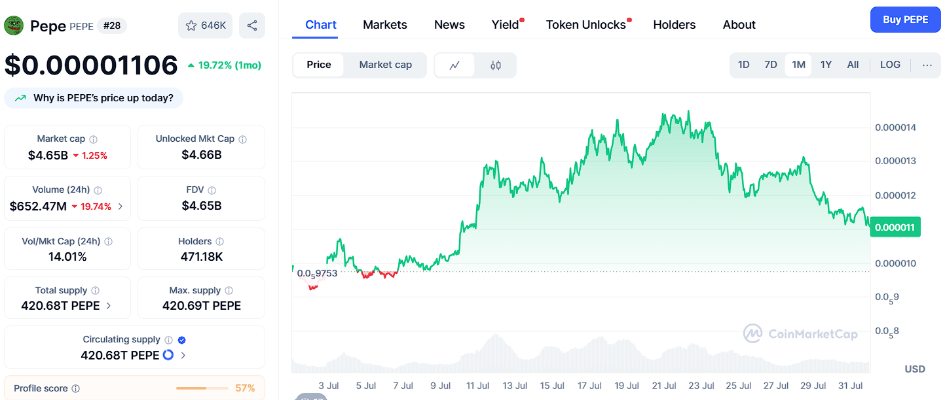Show info icon next to Total supply
Screen dimensions: 945x400
pos(96,290)
